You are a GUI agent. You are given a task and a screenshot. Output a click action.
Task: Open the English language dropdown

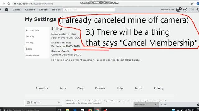[x=44, y=103]
